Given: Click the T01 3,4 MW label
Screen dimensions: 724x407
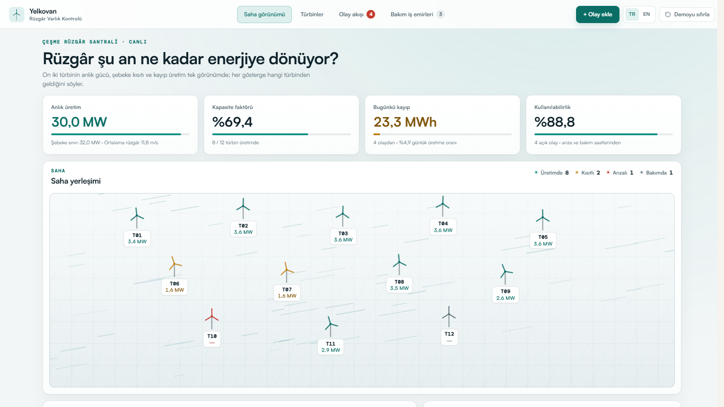Looking at the screenshot, I should coord(137,238).
